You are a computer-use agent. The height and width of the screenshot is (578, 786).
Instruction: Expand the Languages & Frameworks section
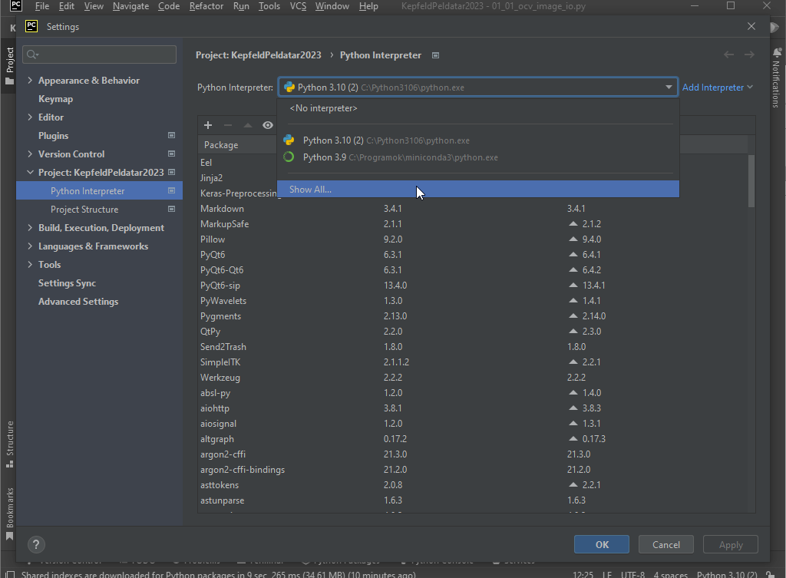[30, 246]
